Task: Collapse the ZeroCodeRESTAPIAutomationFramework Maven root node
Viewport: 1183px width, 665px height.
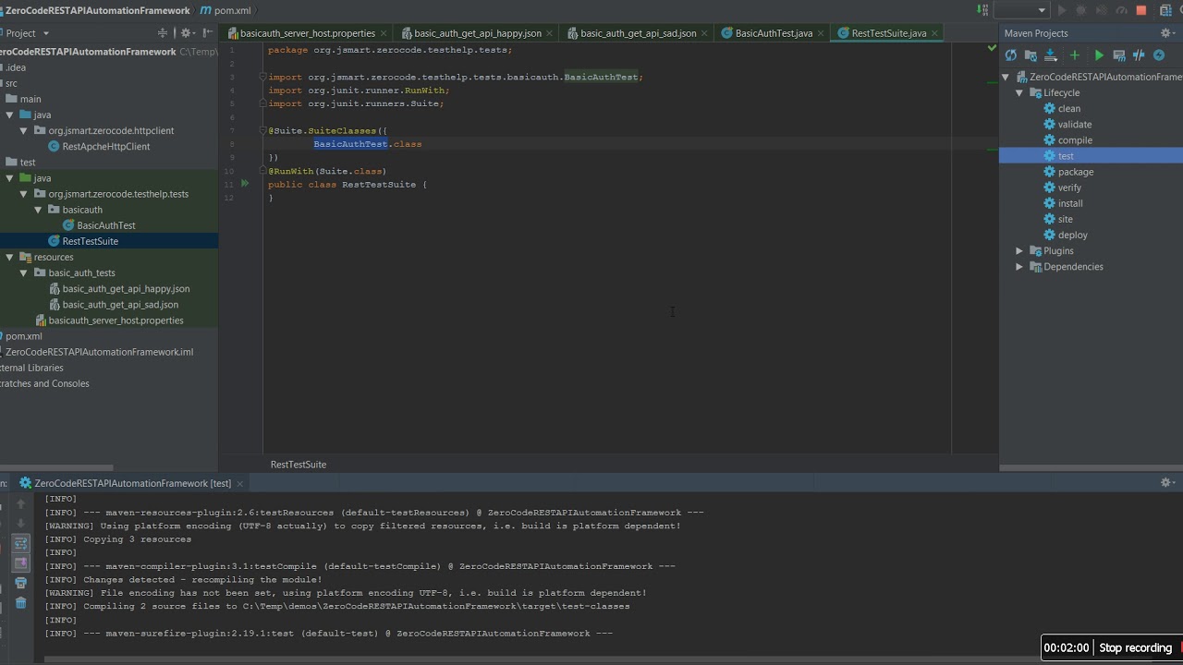Action: [1006, 78]
